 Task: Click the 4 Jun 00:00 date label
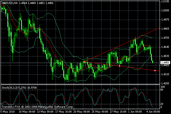click(x=153, y=112)
